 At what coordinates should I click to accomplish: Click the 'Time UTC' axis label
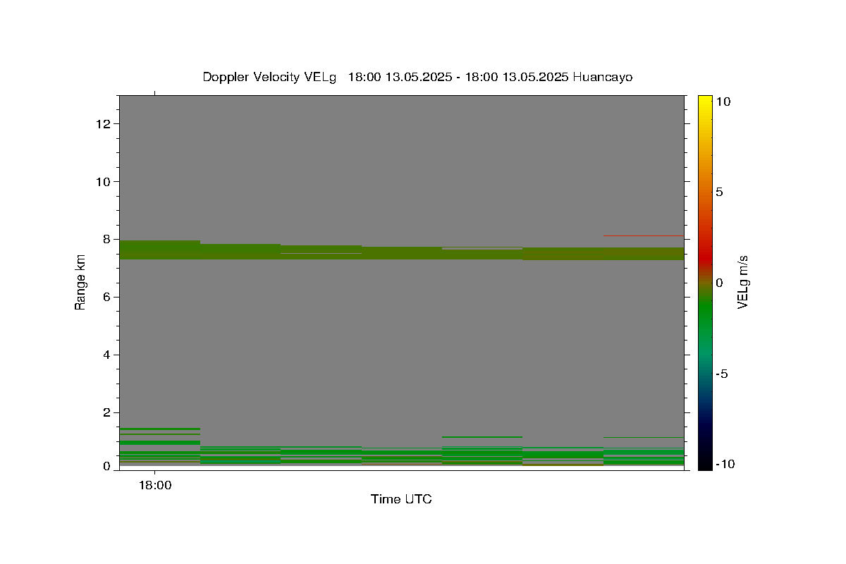(x=401, y=499)
